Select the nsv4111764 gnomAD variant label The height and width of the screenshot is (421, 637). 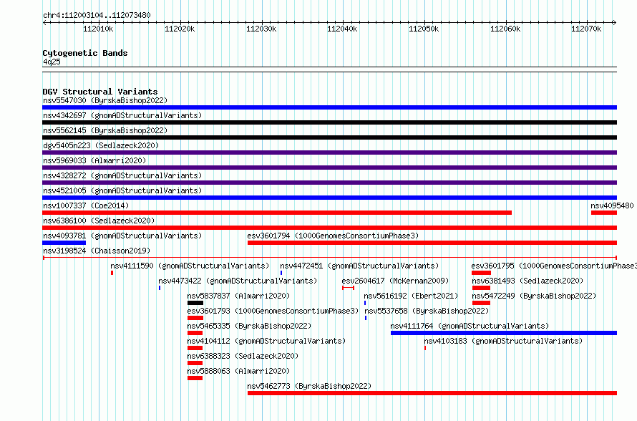point(470,326)
